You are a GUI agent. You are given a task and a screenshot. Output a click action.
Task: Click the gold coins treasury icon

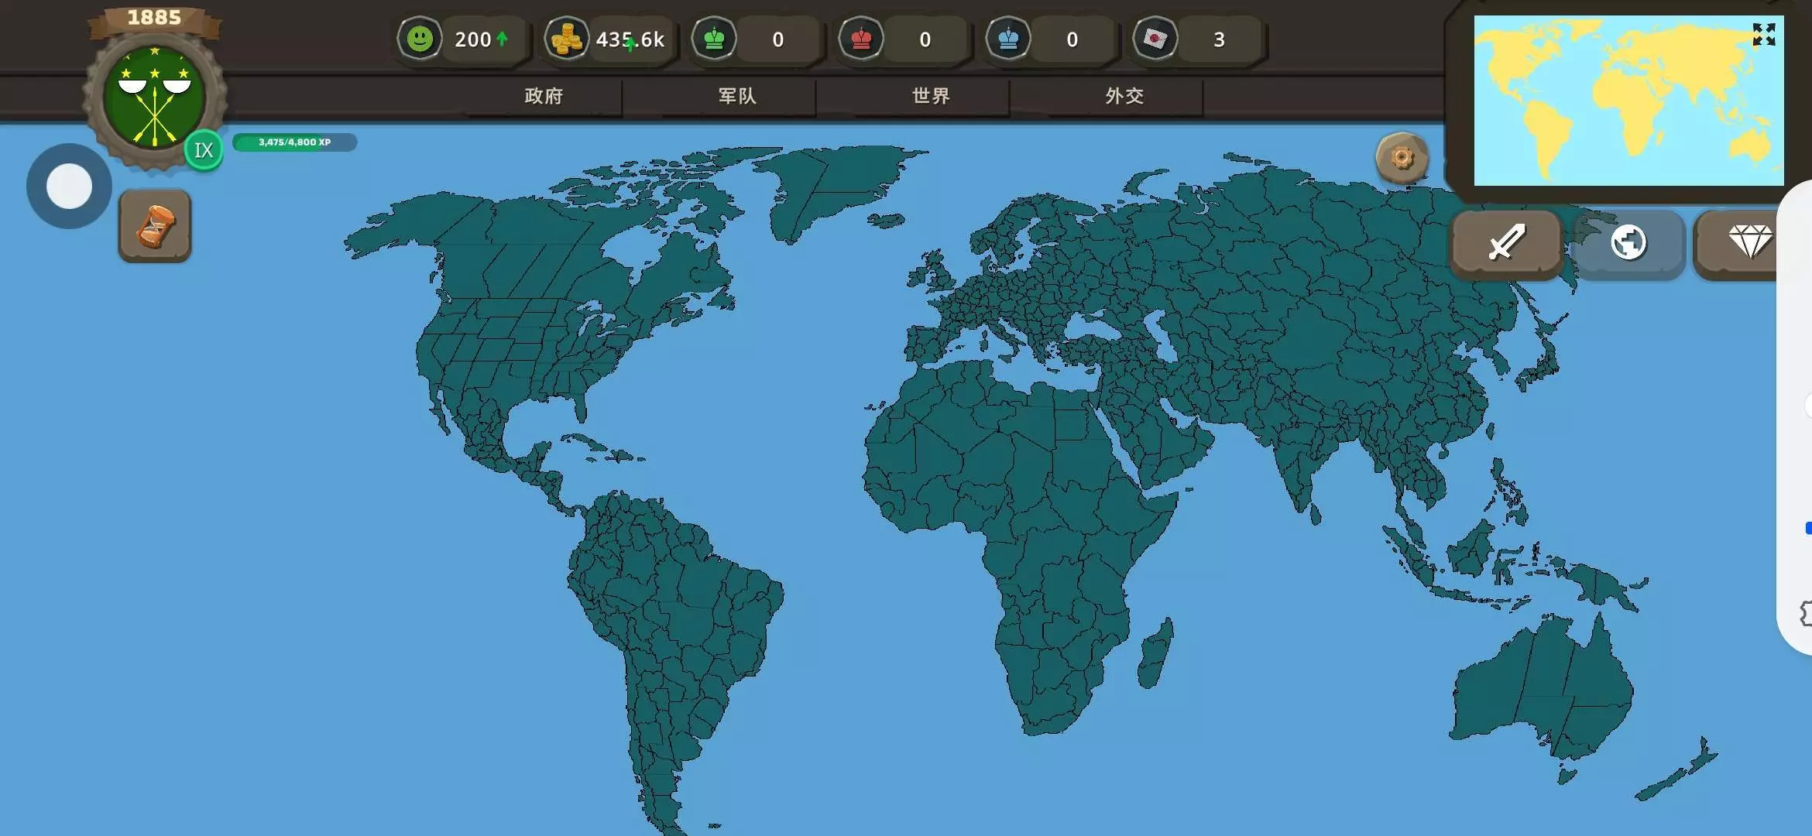click(x=566, y=39)
